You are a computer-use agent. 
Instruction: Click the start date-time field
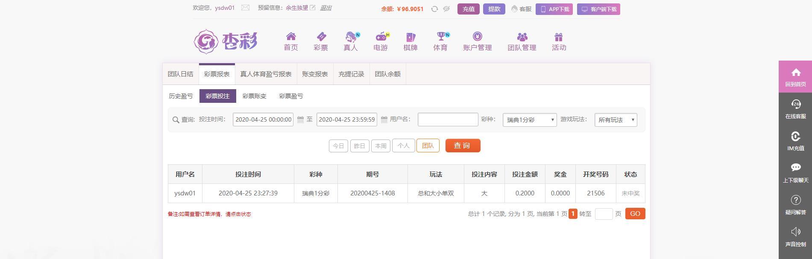[263, 119]
